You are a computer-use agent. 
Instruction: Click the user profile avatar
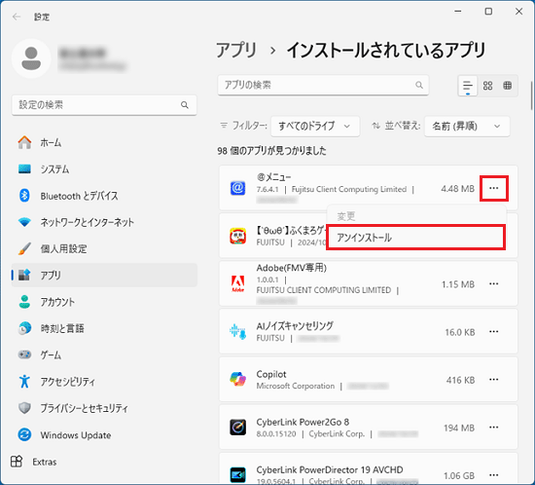point(31,58)
